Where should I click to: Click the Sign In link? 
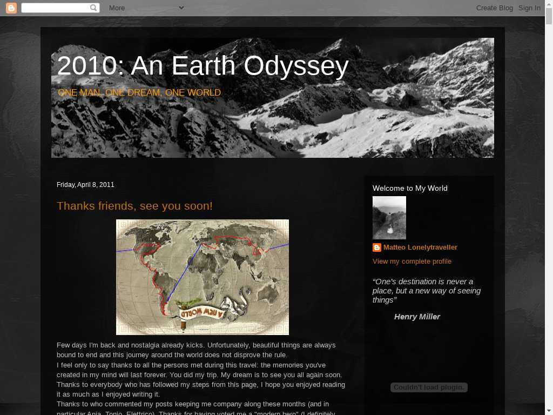(529, 8)
